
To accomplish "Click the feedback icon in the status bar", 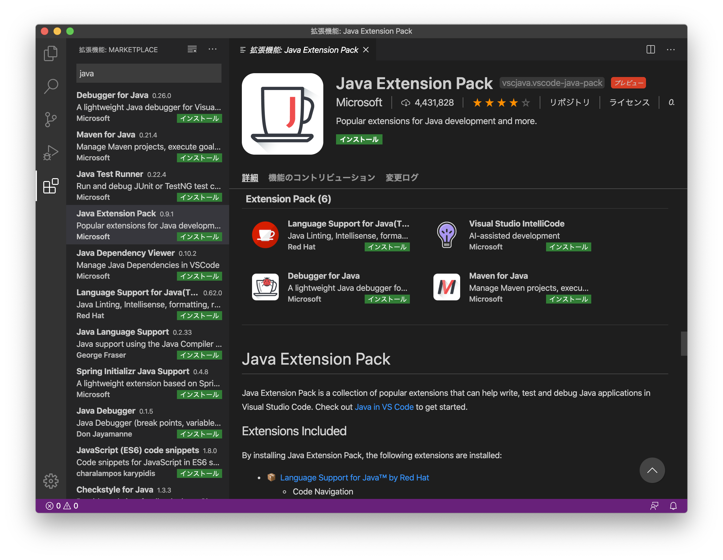I will click(654, 506).
